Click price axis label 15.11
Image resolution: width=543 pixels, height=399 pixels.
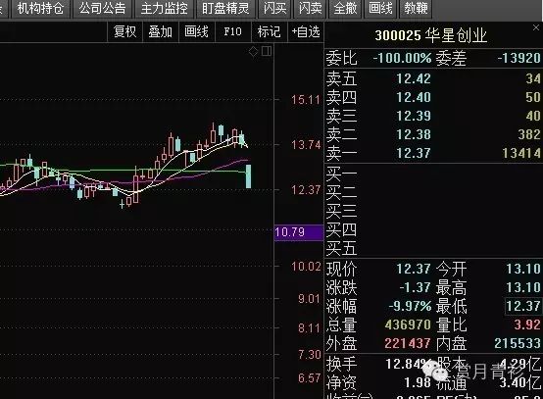click(306, 100)
